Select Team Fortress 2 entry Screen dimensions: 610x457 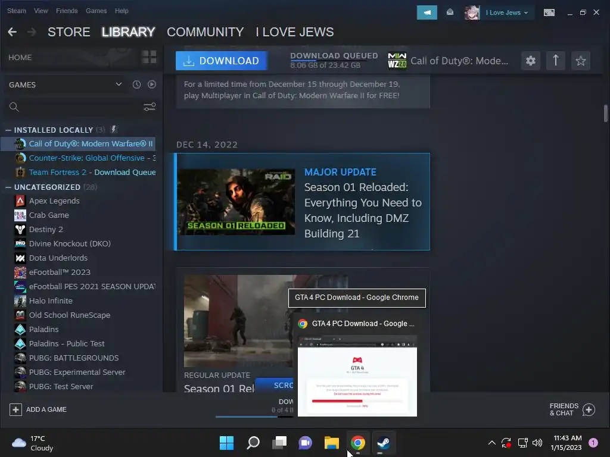click(x=78, y=173)
